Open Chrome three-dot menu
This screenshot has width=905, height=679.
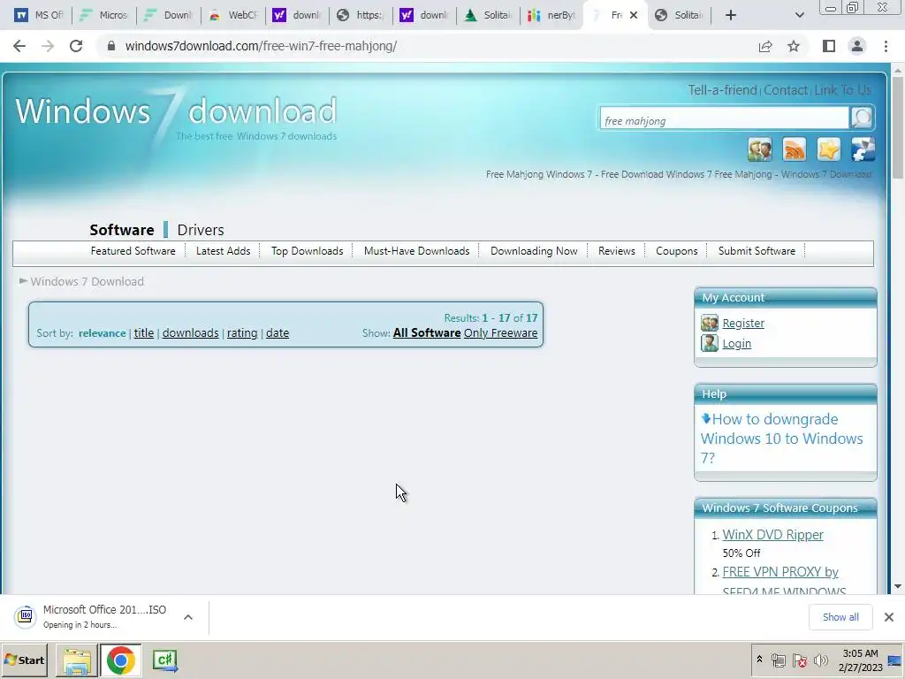[886, 46]
